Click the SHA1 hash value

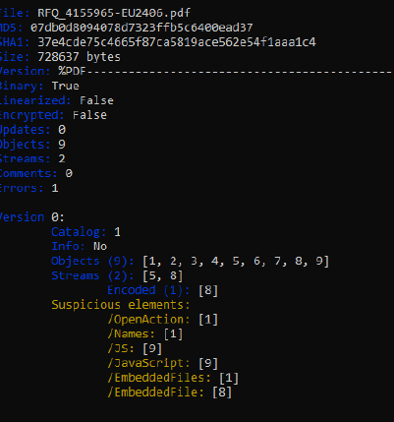pyautogui.click(x=177, y=42)
